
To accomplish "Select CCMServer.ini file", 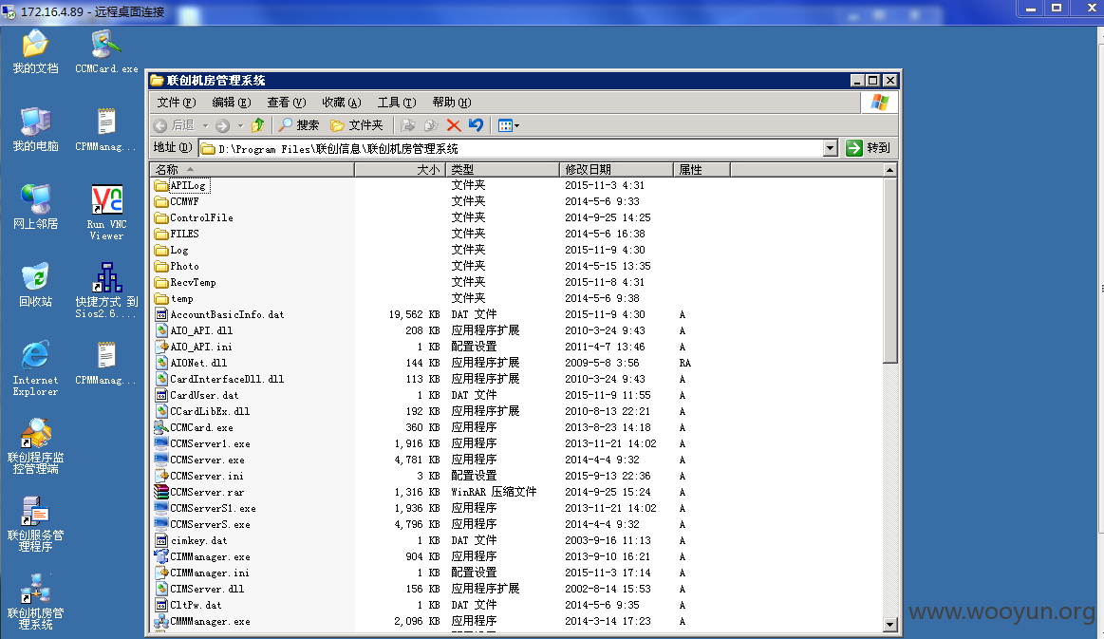I will coord(199,477).
